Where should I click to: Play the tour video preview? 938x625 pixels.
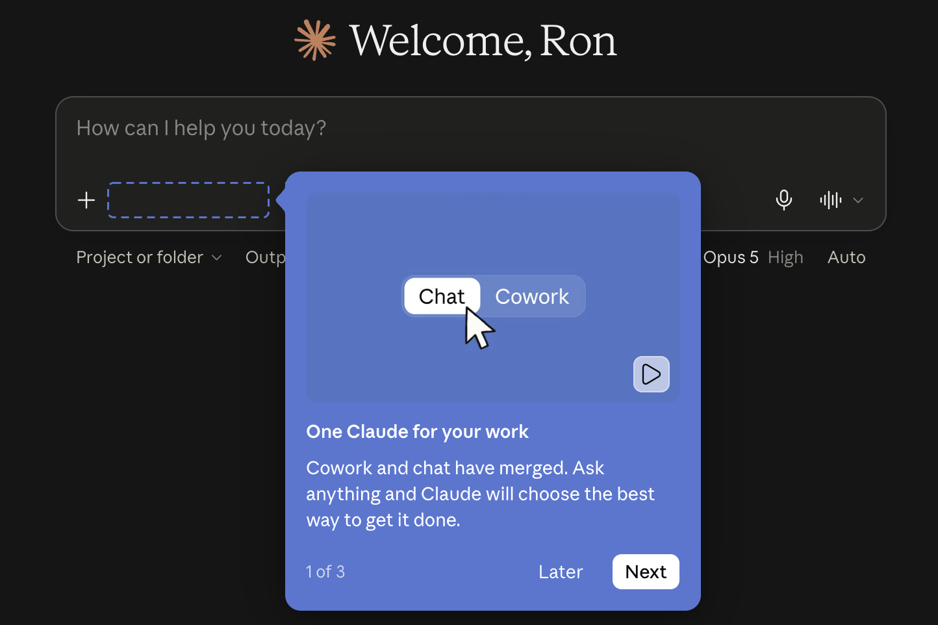tap(652, 374)
